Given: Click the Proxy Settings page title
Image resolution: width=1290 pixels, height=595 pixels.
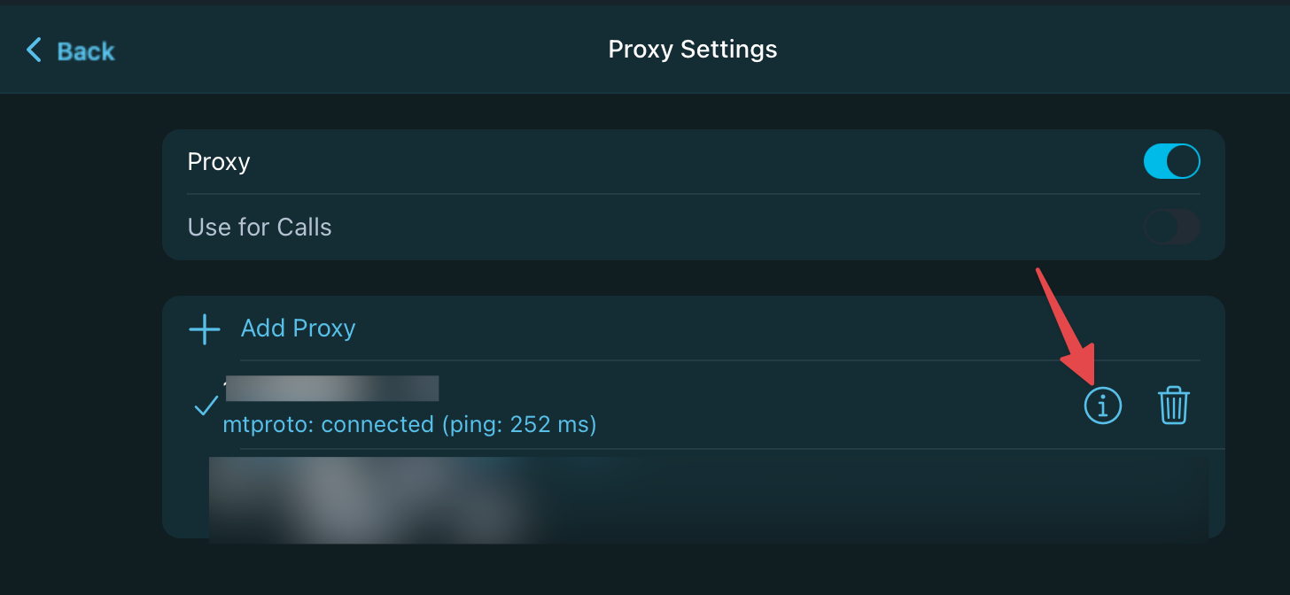Looking at the screenshot, I should 693,50.
